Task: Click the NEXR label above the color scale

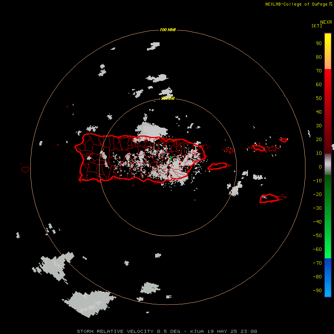Action: [326, 22]
